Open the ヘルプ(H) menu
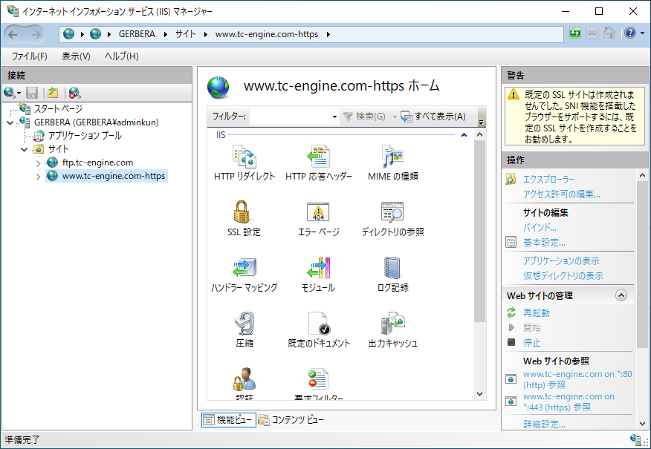 pos(122,56)
